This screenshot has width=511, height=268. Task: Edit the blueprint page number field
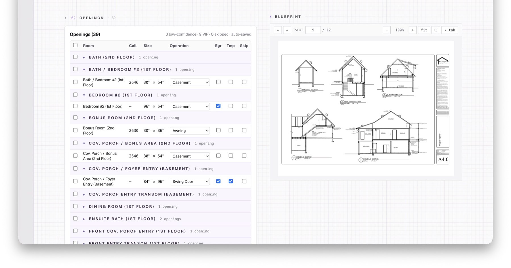tap(313, 30)
